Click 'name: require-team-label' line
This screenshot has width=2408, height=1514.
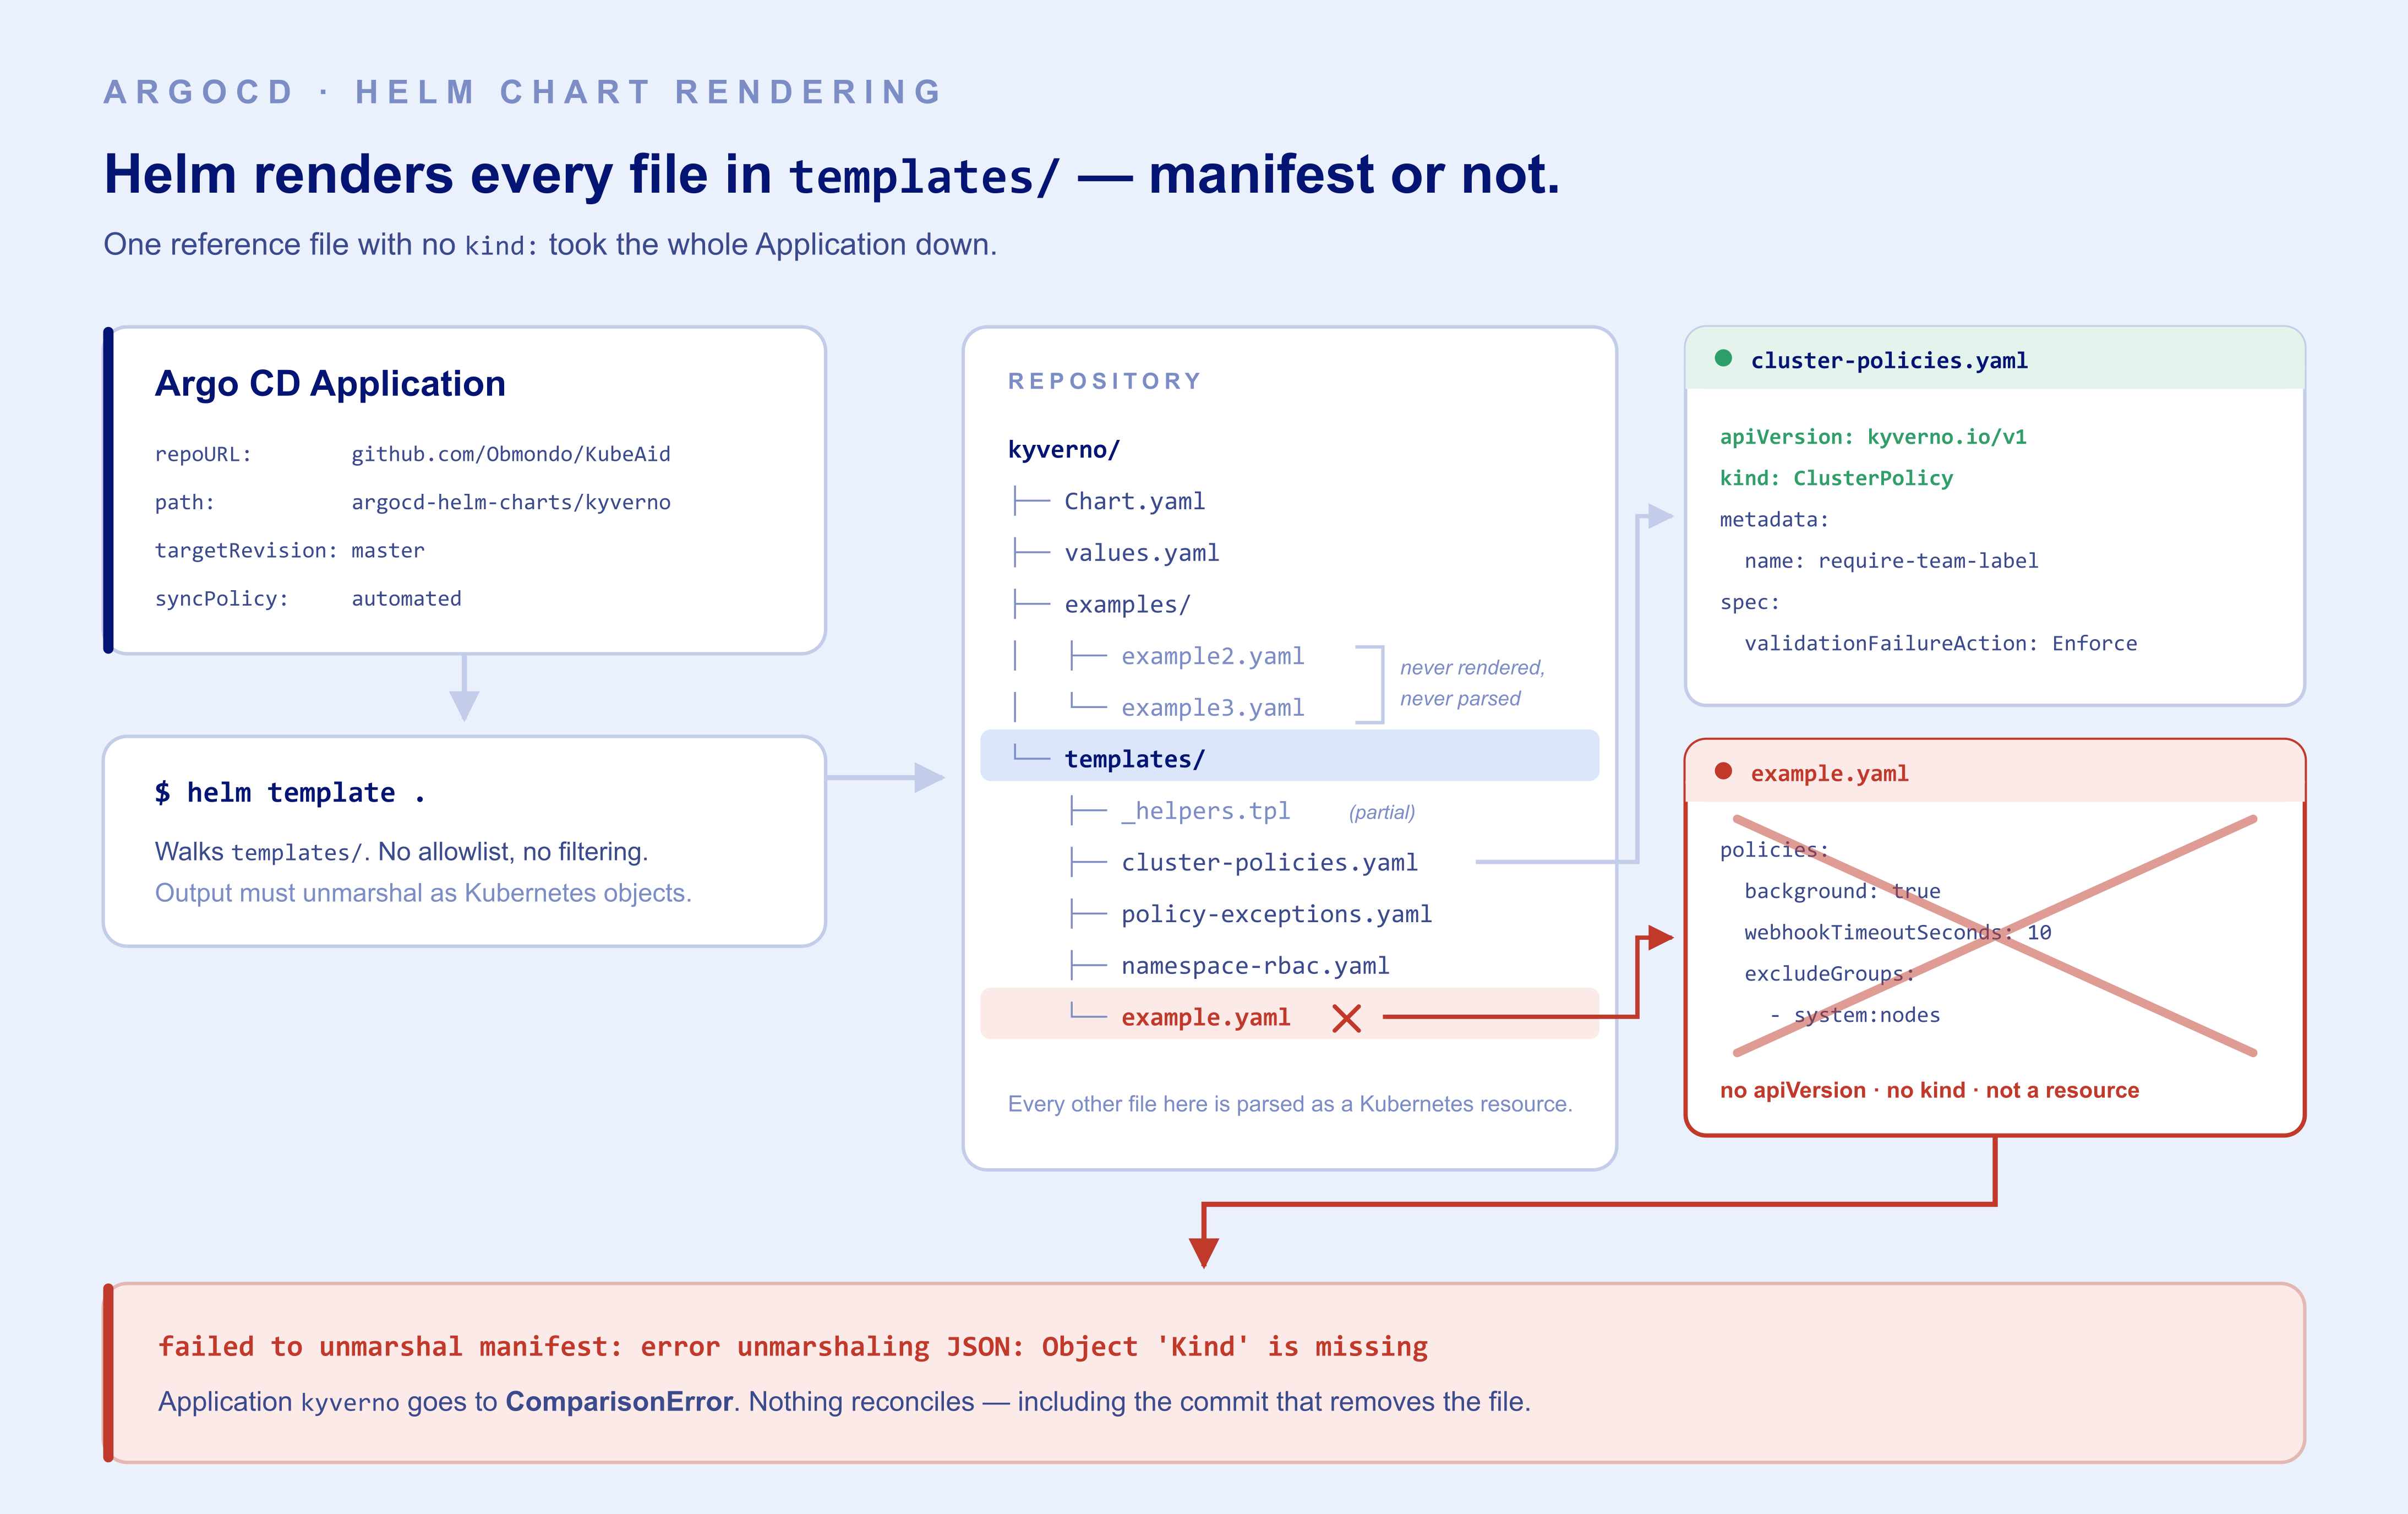pos(1890,561)
